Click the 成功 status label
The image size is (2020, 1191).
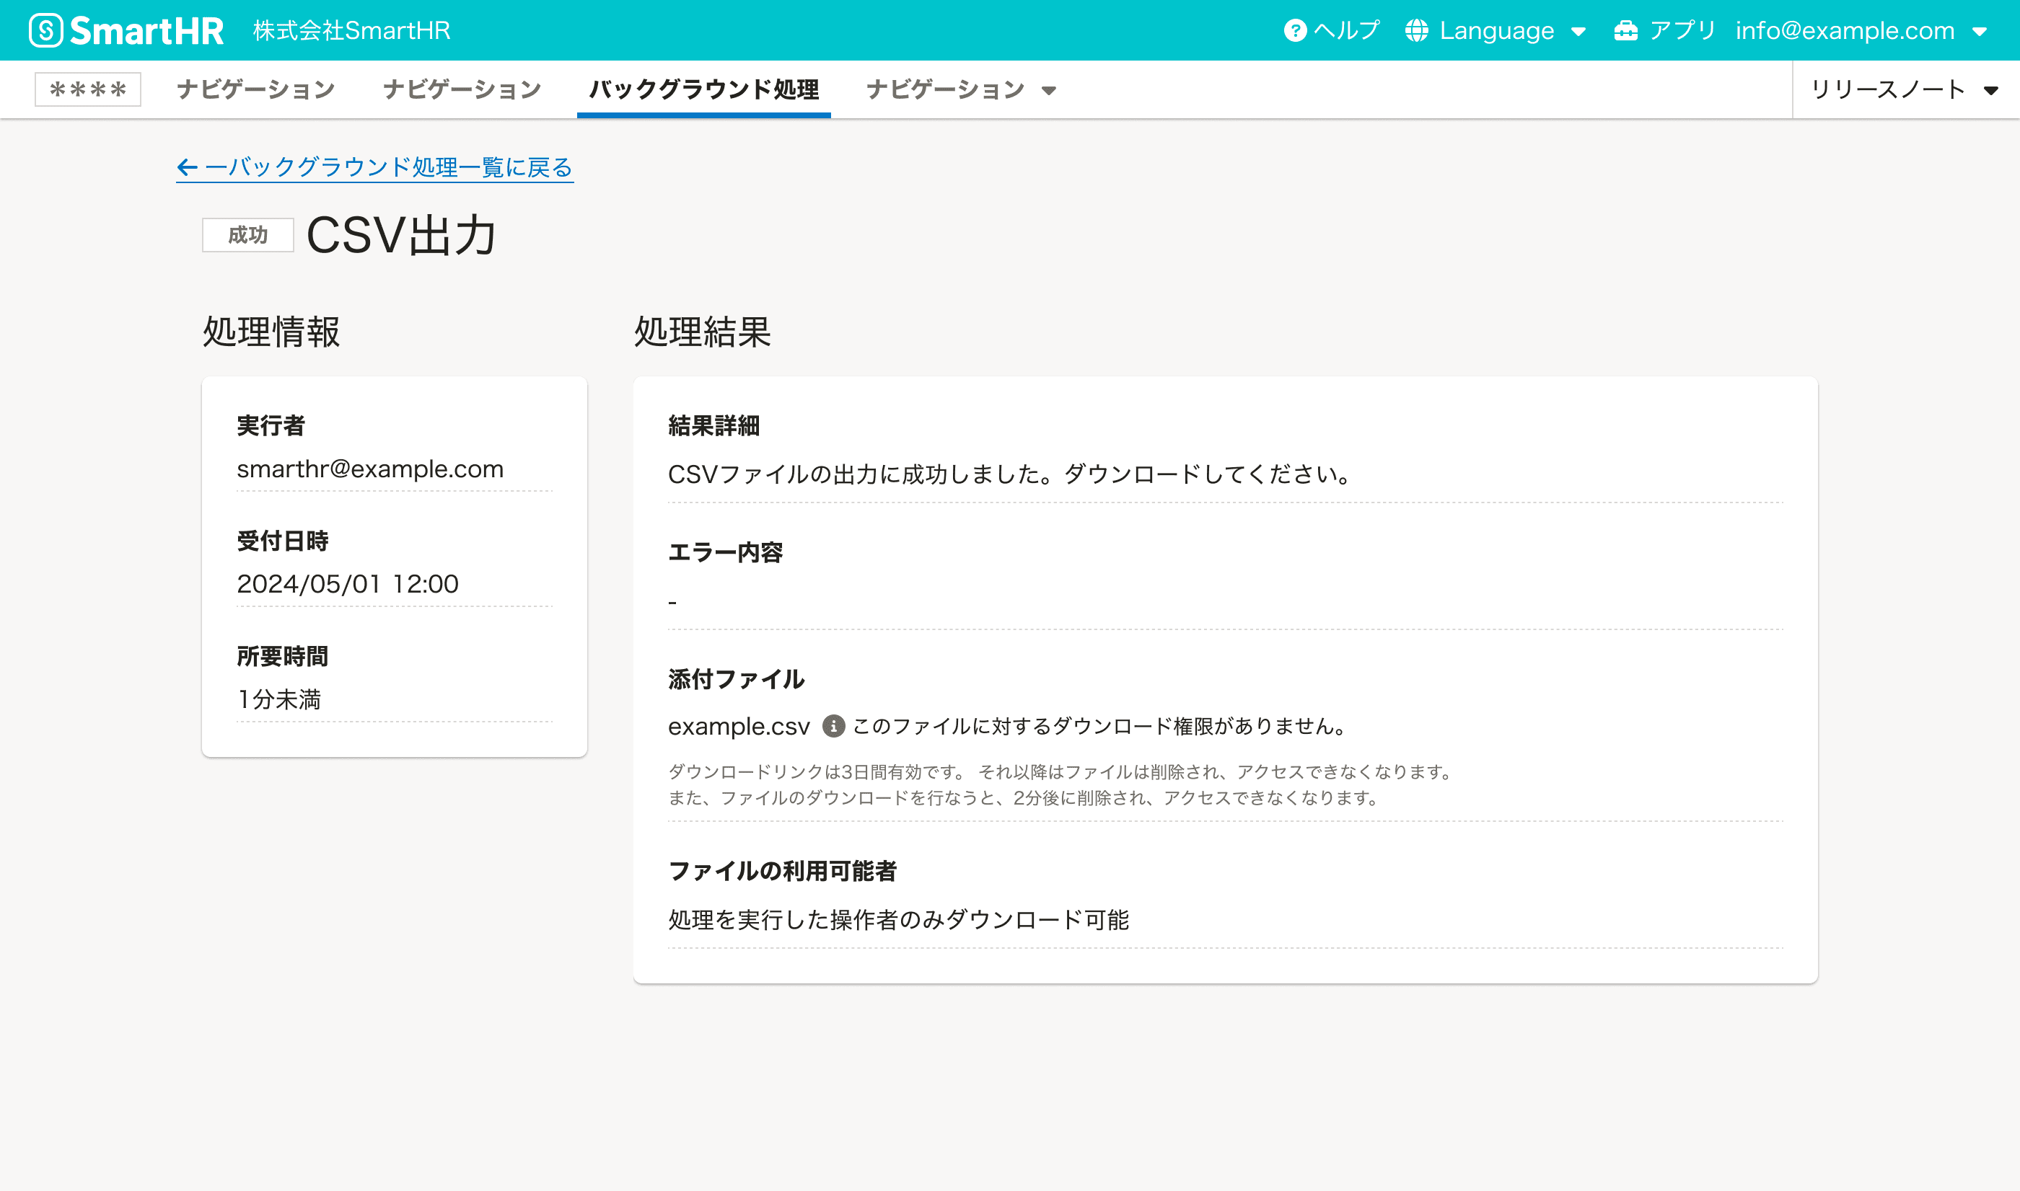coord(248,235)
